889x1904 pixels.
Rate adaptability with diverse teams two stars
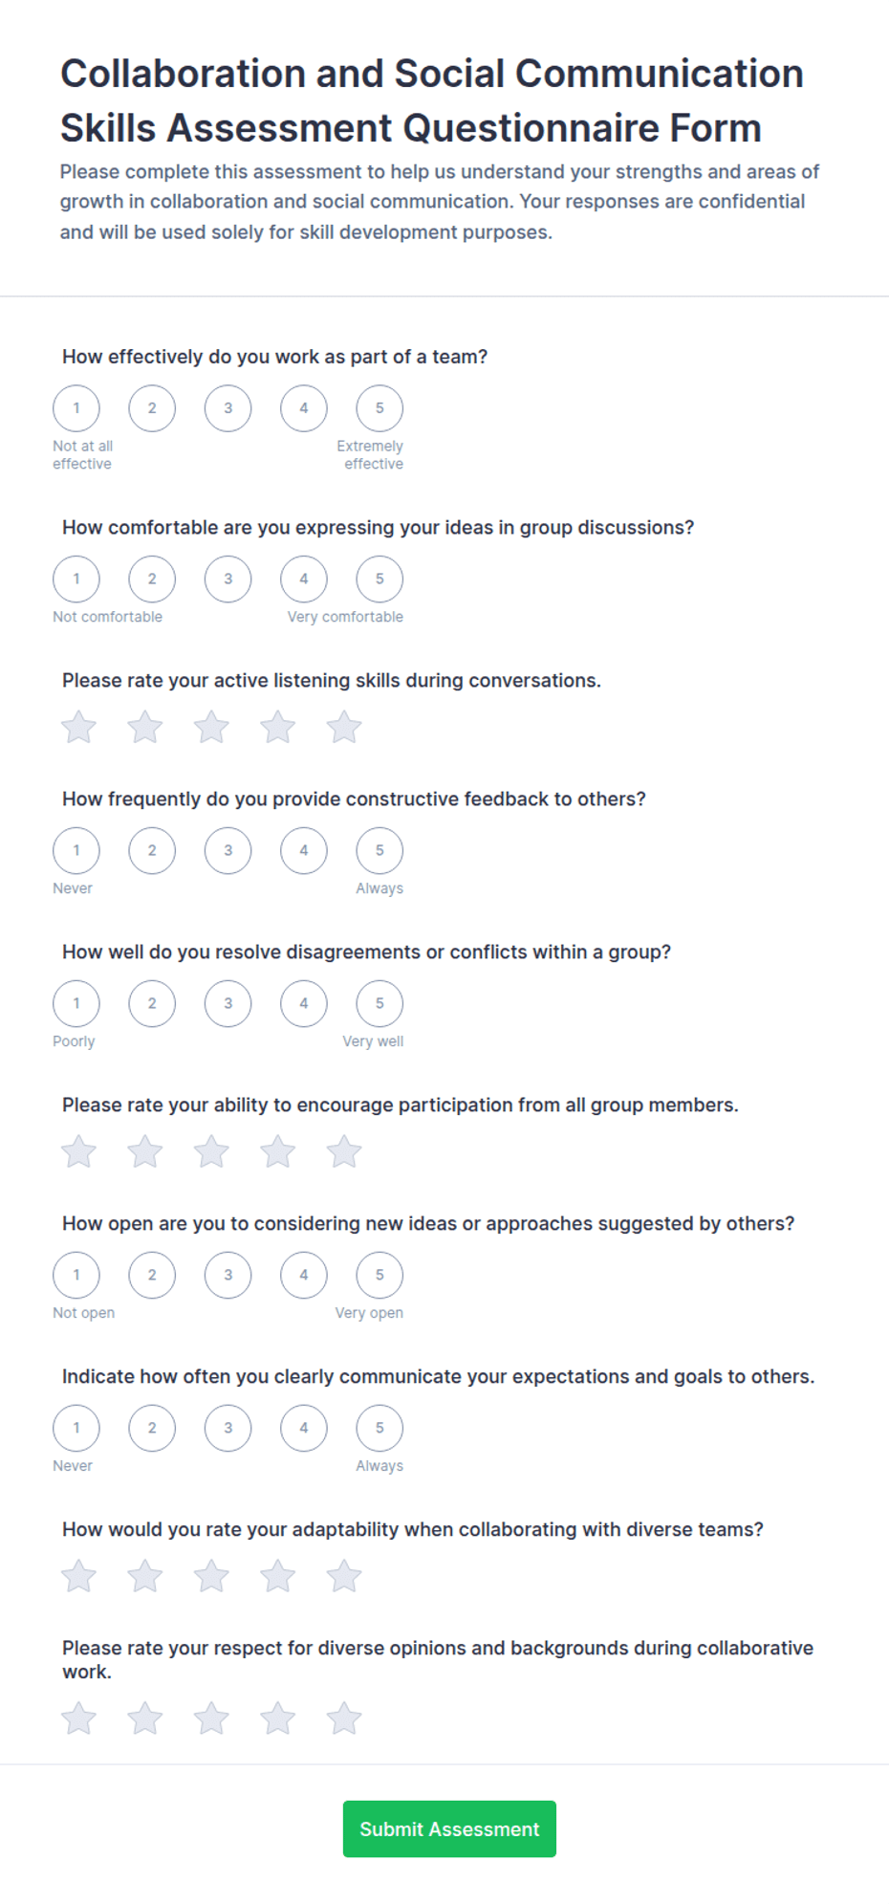click(145, 1576)
